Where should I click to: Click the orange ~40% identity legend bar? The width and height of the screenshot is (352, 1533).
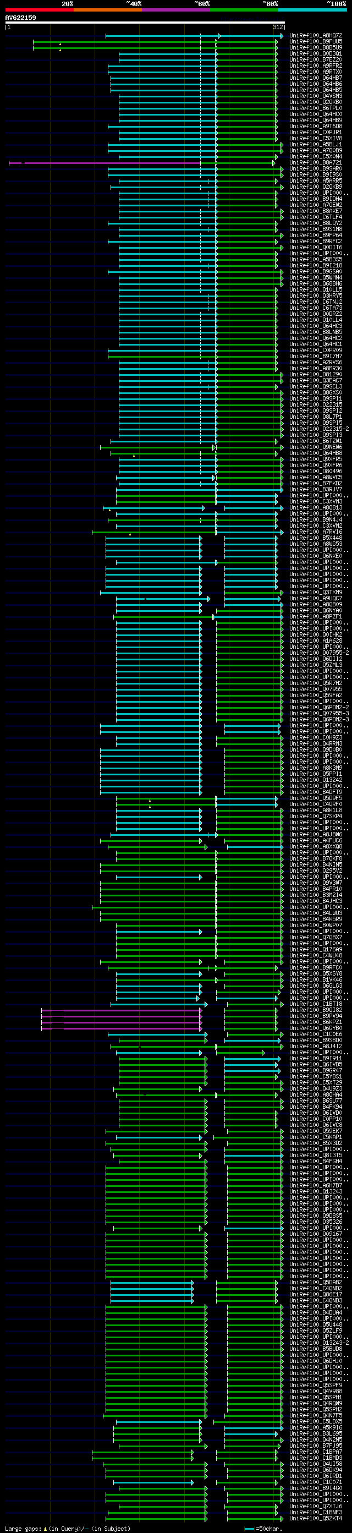pyautogui.click(x=108, y=9)
